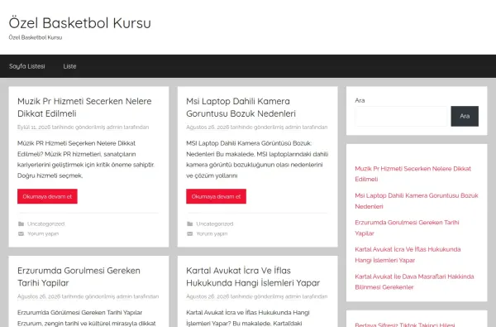Open the Özel Basketbol Kursu site title
496x327 pixels.
79,23
